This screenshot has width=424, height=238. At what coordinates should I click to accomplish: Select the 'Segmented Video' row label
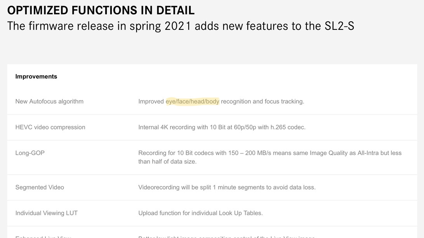(x=40, y=187)
